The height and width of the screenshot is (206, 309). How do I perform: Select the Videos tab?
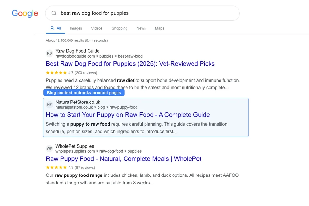click(97, 28)
